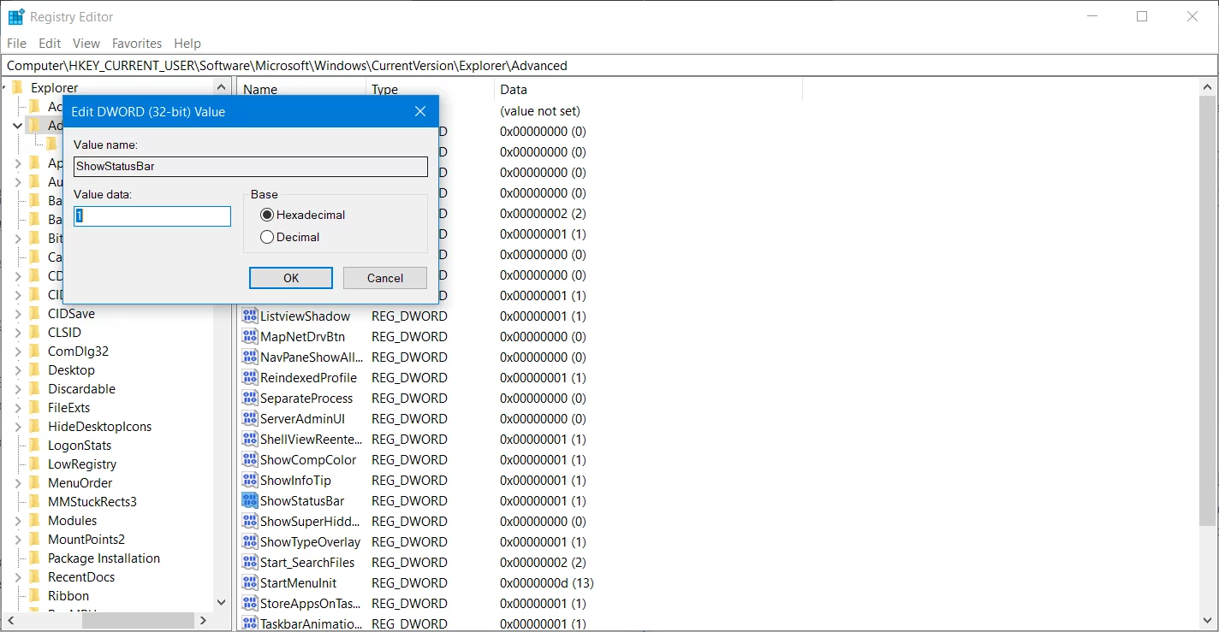1219x632 pixels.
Task: Click the Ribbon folder icon
Action: 34,595
